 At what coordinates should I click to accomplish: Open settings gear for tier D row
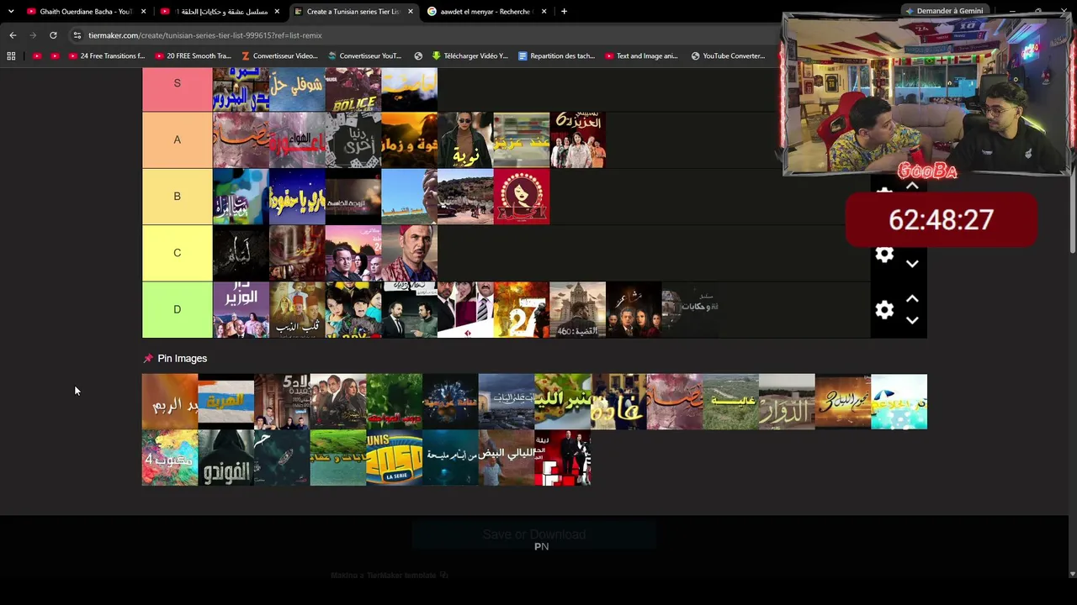tap(883, 310)
